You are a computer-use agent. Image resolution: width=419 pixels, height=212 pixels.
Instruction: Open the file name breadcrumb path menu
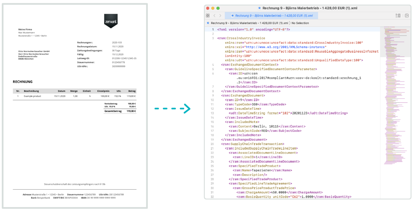point(249,23)
